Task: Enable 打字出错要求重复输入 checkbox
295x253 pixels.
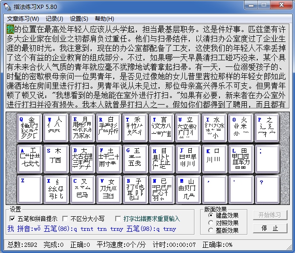Action: point(118,219)
